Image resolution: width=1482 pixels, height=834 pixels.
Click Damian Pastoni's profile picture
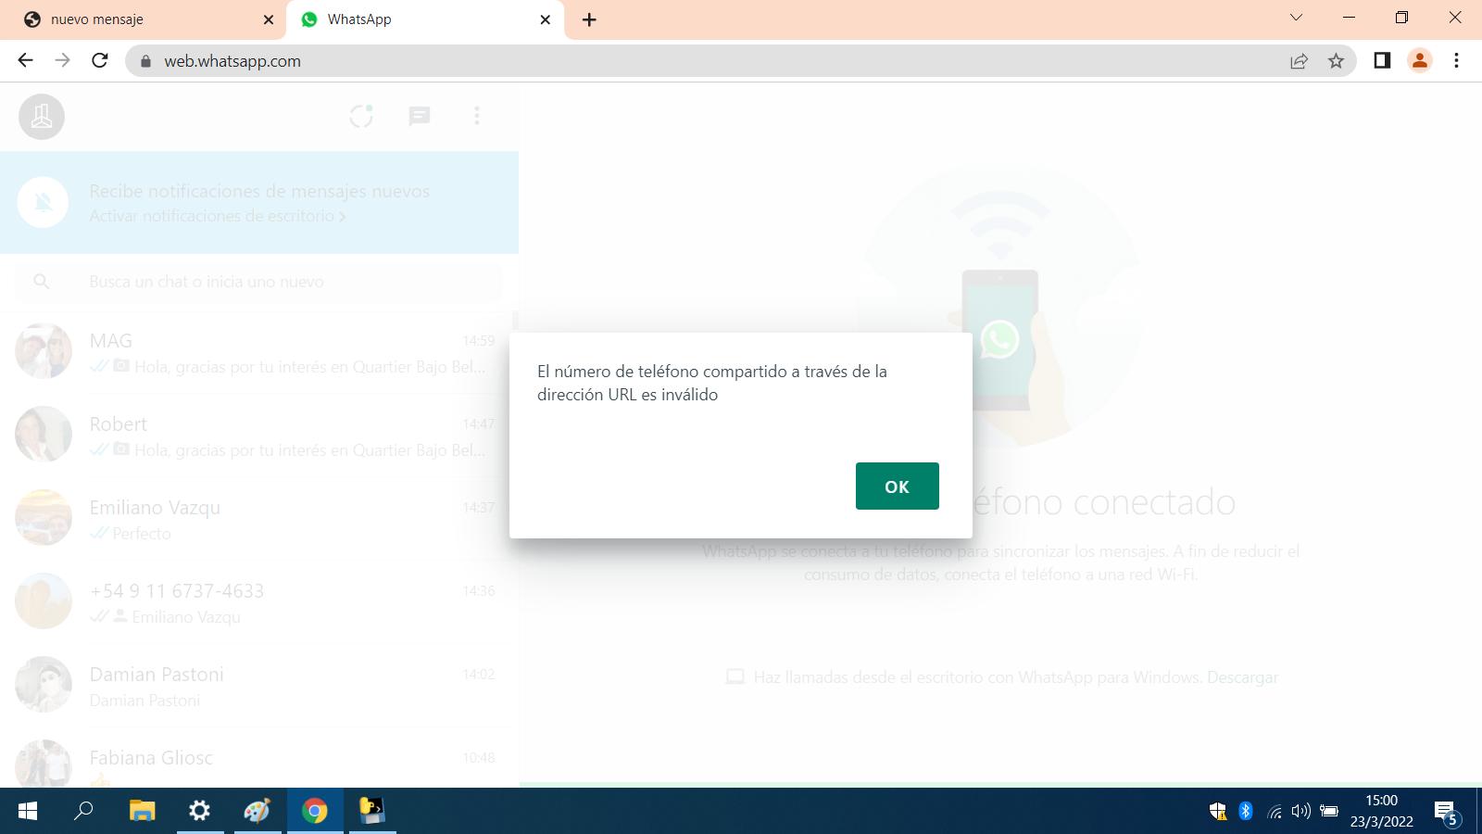coord(44,684)
